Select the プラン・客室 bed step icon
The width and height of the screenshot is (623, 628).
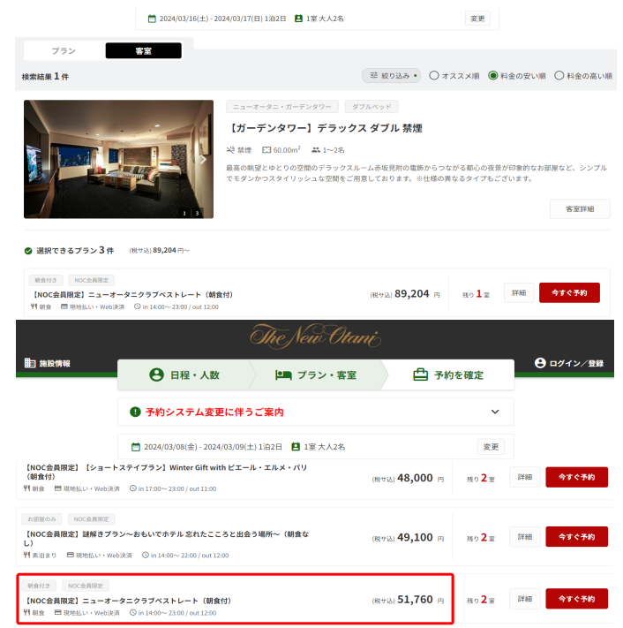pyautogui.click(x=283, y=375)
